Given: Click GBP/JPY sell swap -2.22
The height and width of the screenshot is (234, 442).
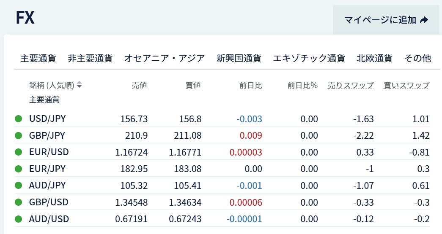Looking at the screenshot, I should (363, 136).
